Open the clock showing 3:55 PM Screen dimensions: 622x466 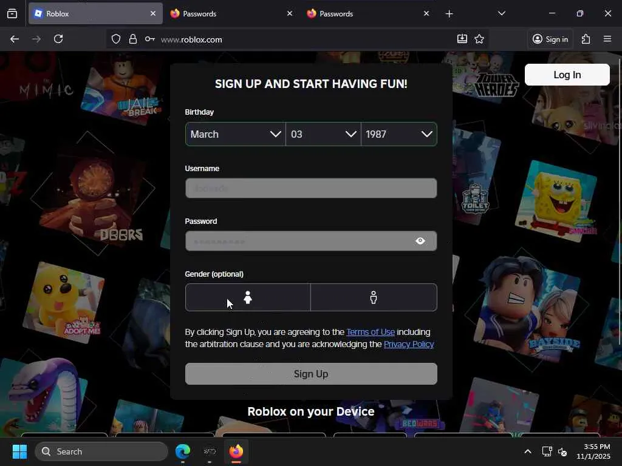(593, 451)
